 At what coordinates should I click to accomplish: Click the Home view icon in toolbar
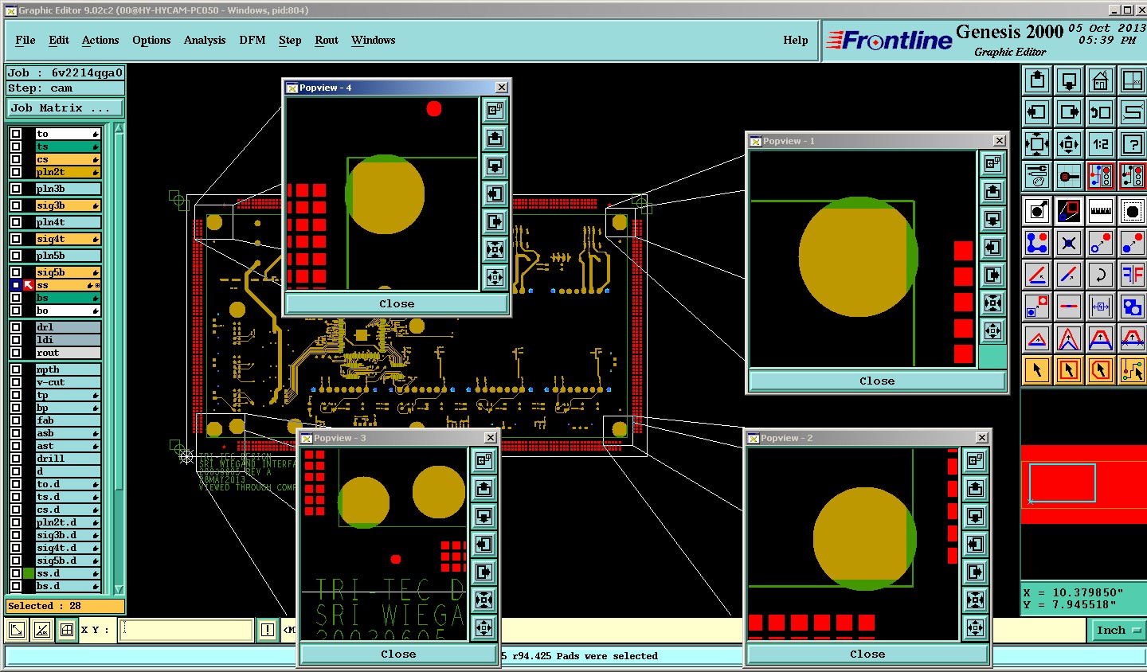(x=1100, y=80)
